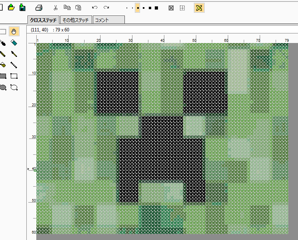
Task: Paste from clipboard with the paste icon
Action: point(78,8)
